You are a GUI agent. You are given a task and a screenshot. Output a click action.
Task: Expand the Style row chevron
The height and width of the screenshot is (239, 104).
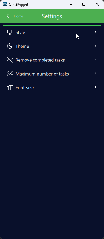(95, 32)
